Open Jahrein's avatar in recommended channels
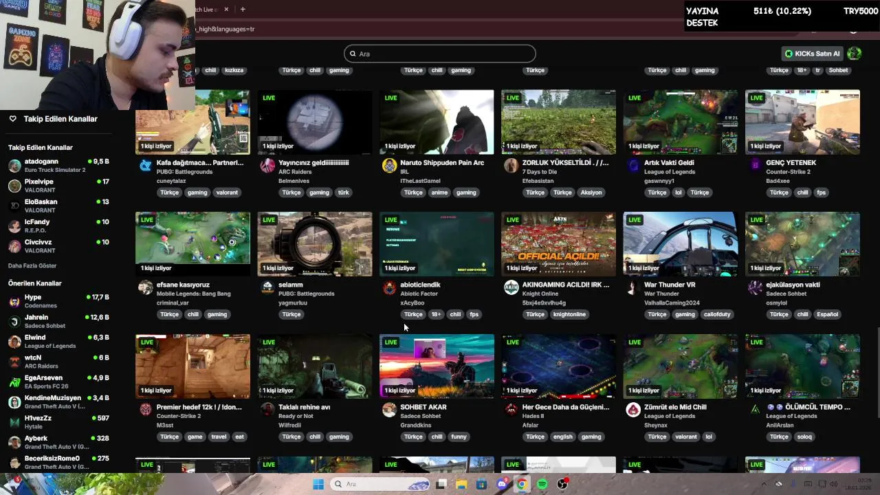The height and width of the screenshot is (495, 880). tap(14, 321)
